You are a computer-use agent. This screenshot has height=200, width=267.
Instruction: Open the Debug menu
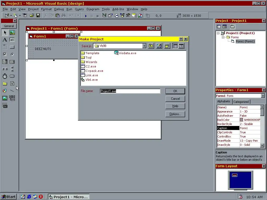tap(59, 9)
